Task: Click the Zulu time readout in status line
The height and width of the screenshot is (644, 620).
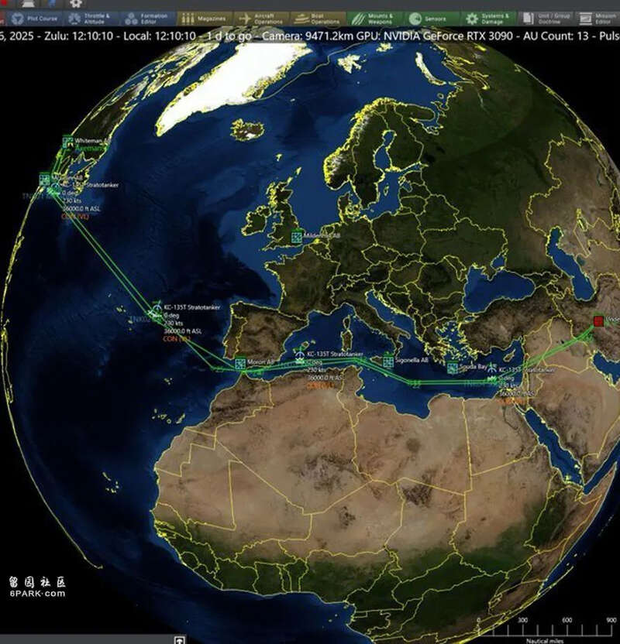Action: [78, 36]
